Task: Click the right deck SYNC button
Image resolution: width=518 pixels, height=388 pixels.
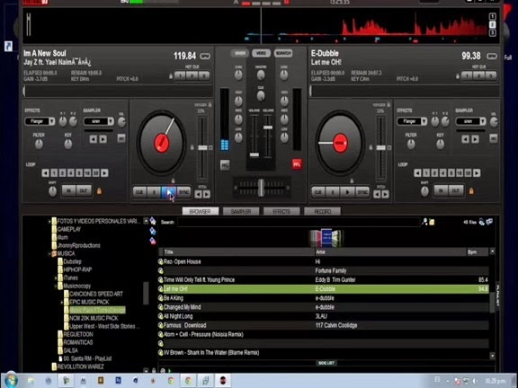Action: [362, 192]
